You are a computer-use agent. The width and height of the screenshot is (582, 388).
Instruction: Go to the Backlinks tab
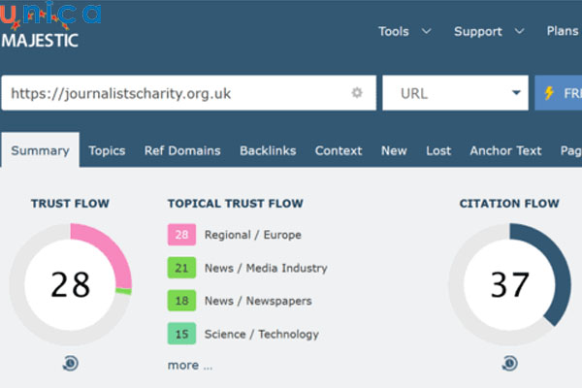click(268, 150)
